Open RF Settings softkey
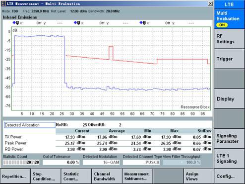This screenshot has height=184, width=245. point(229,39)
